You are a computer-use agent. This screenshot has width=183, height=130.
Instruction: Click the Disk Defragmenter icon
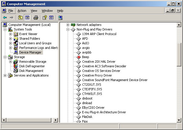[16, 66]
